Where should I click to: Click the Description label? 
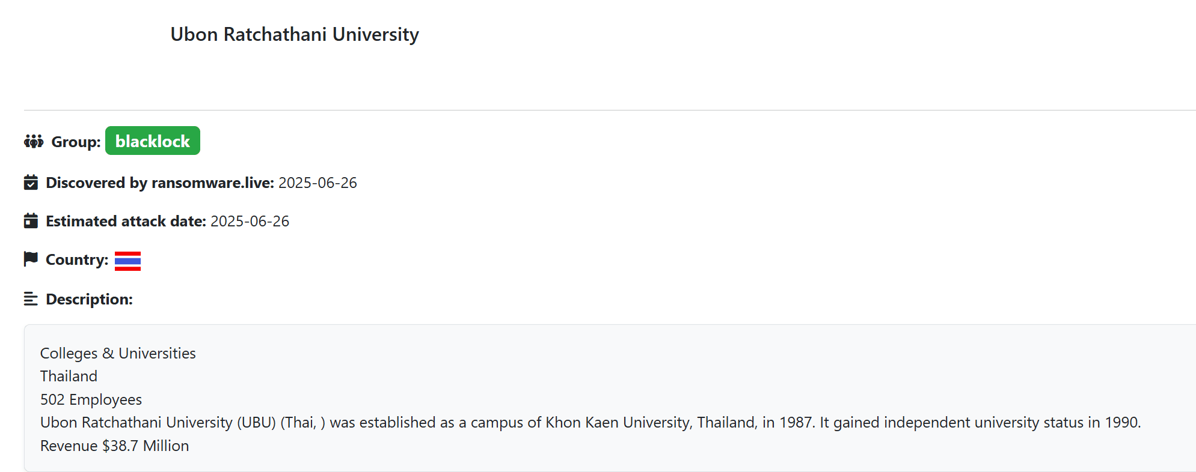[89, 299]
